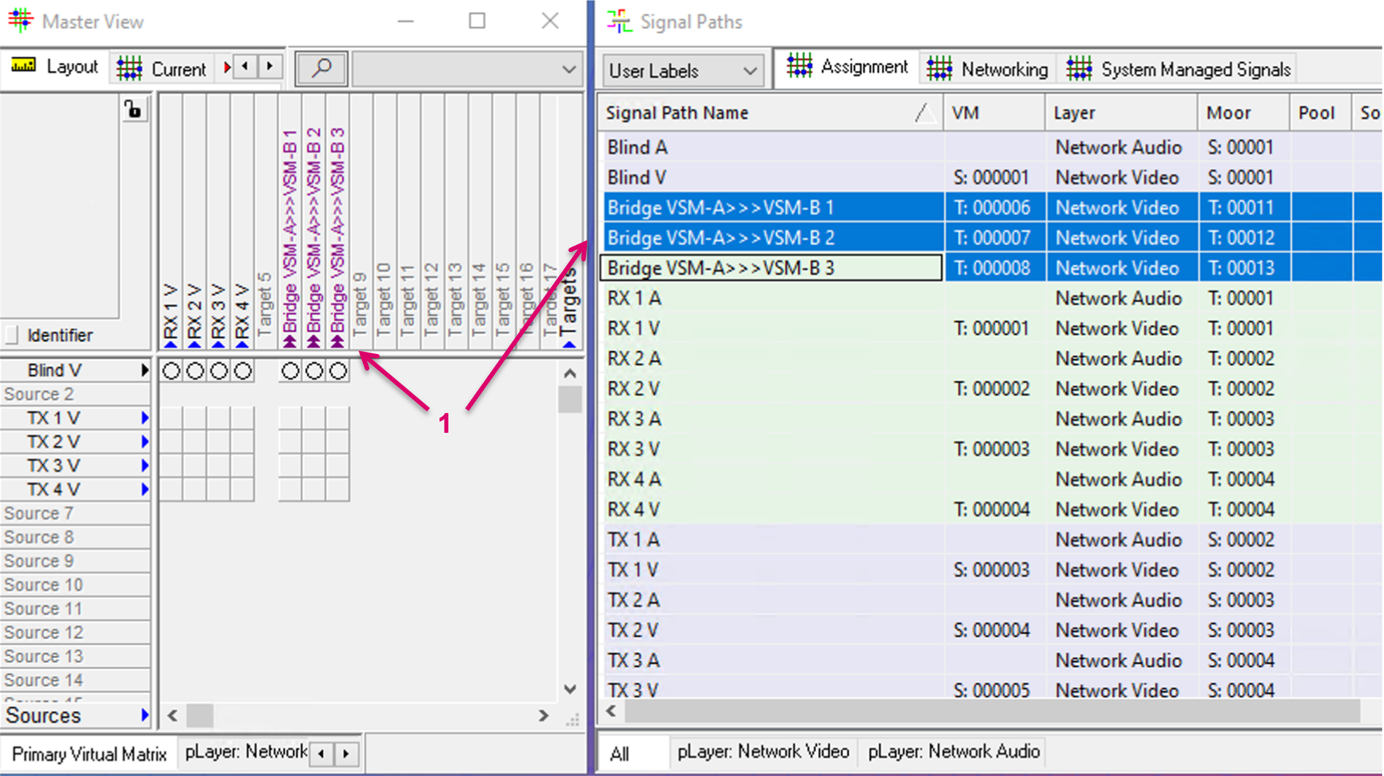Image resolution: width=1384 pixels, height=776 pixels.
Task: Enable the Identifier checkbox
Action: point(11,335)
